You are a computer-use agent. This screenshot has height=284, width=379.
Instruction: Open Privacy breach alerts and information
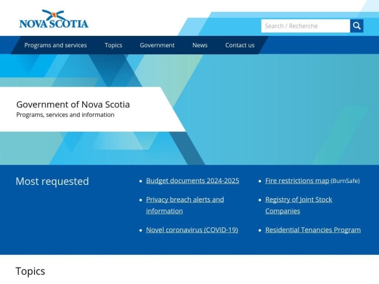click(185, 205)
